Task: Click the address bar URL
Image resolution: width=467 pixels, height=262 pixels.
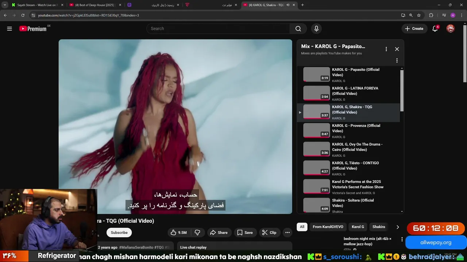Action: [88, 15]
